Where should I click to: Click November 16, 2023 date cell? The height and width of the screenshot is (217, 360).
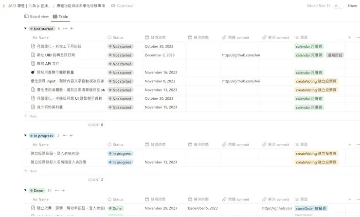coord(161,72)
